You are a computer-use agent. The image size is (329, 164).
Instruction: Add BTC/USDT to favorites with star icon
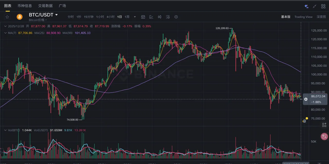click(7, 17)
